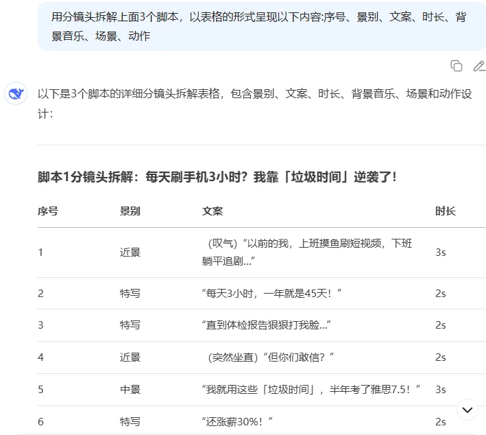Image resolution: width=486 pixels, height=435 pixels.
Task: Click 特写 in row 2
Action: [x=130, y=293]
